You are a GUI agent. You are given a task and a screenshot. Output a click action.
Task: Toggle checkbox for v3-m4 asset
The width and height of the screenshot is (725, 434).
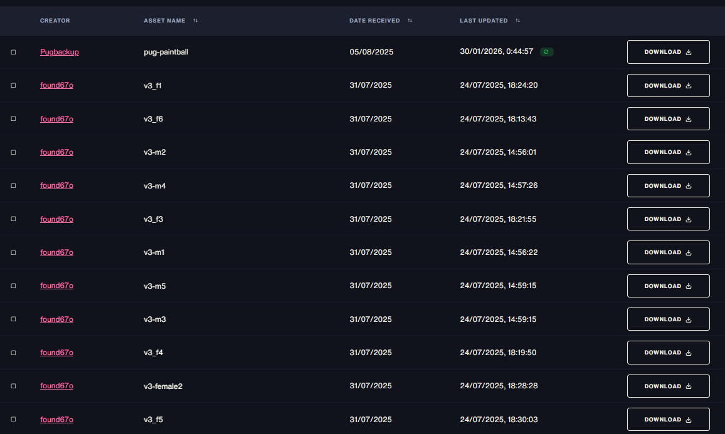coord(13,185)
